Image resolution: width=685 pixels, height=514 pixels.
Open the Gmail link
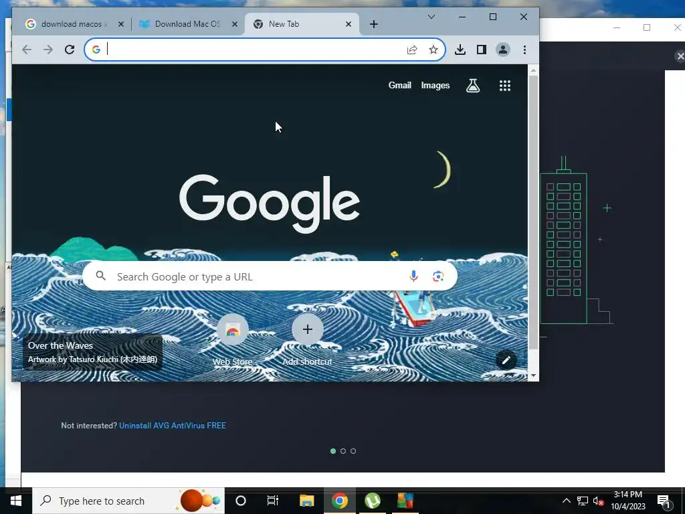400,85
